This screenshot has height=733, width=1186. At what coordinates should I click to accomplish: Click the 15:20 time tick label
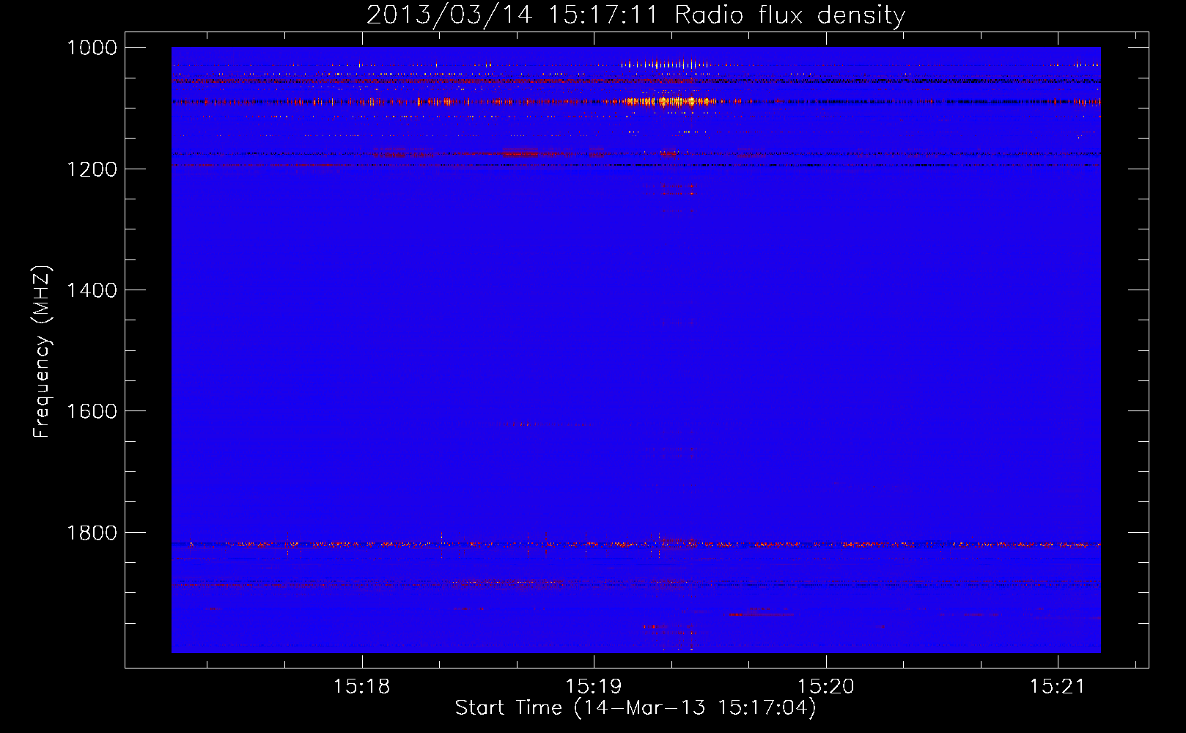825,686
